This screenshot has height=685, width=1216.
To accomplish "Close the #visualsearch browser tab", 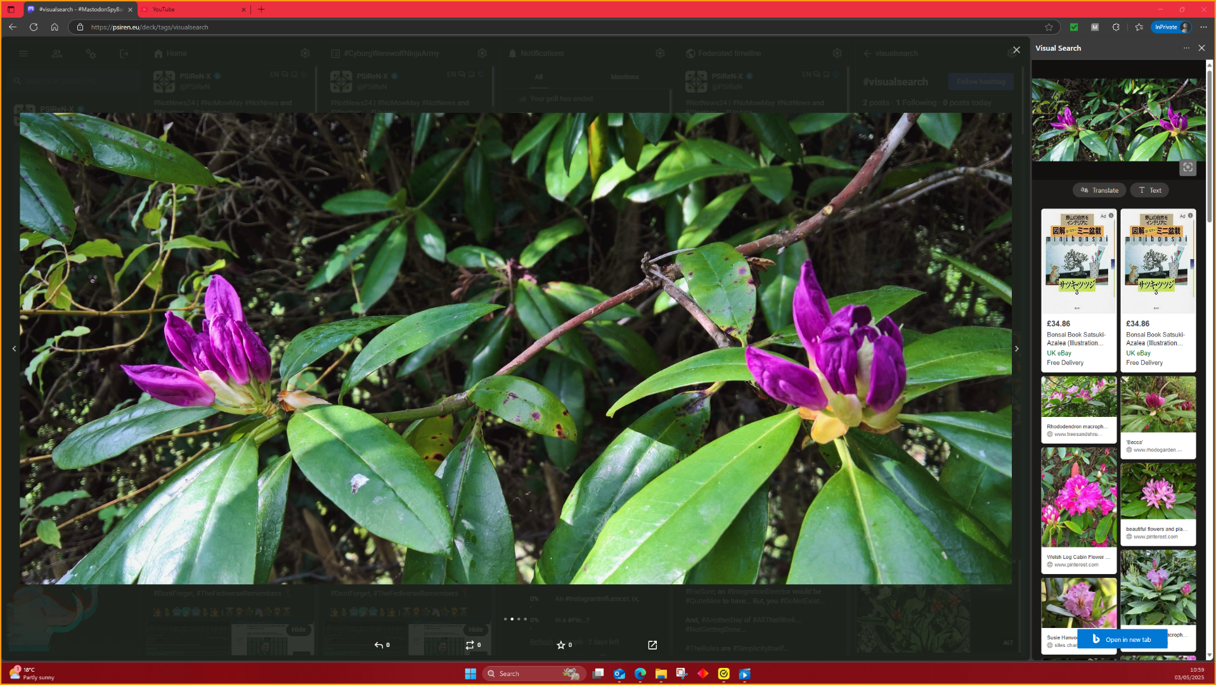I will pyautogui.click(x=130, y=10).
